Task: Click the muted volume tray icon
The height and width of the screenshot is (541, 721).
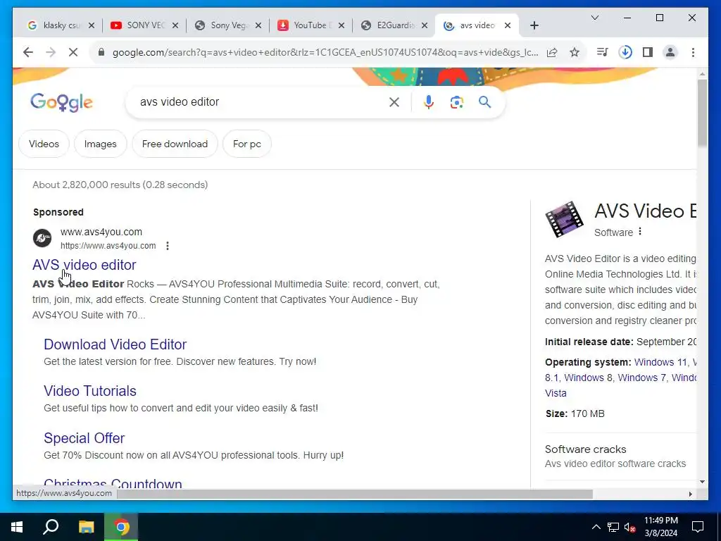Action: (x=630, y=527)
